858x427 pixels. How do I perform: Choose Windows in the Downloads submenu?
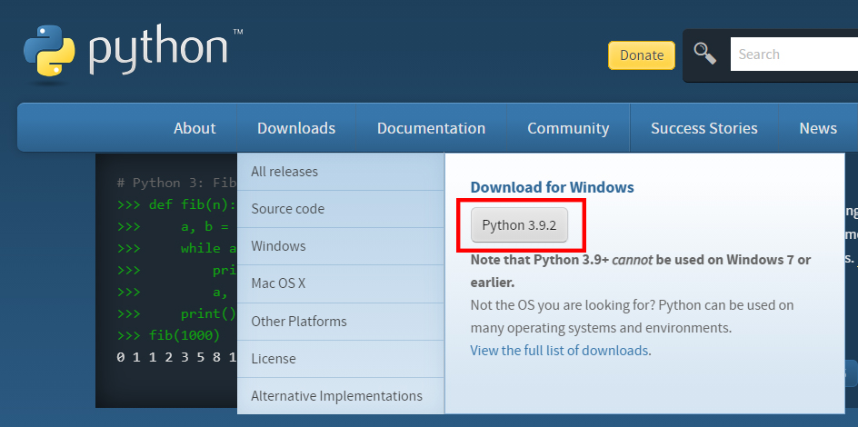click(x=340, y=246)
